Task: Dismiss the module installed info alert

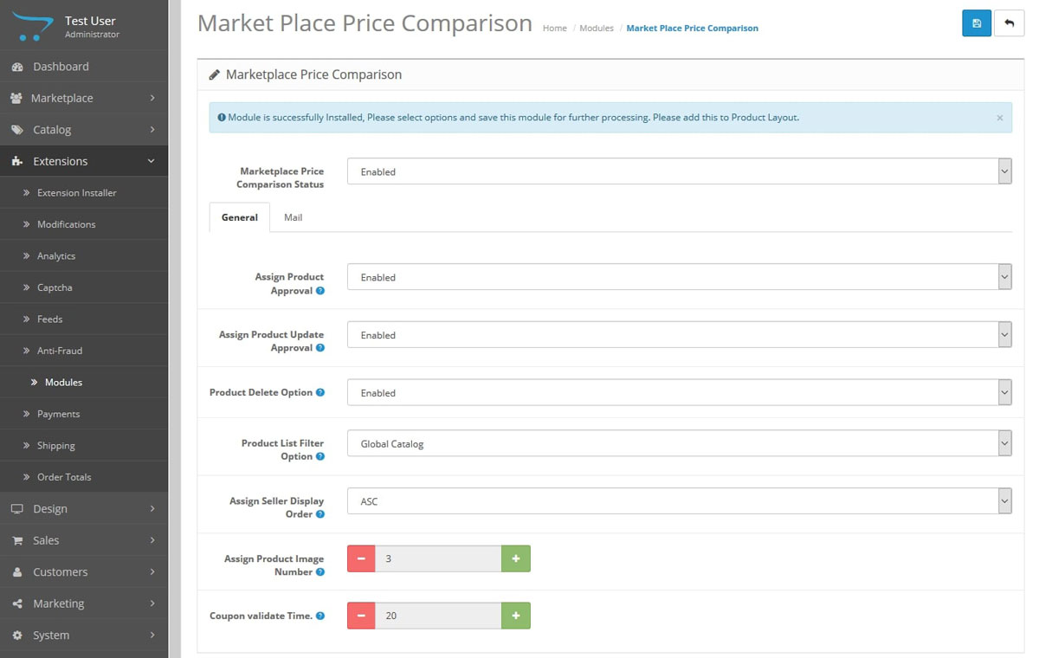Action: pos(999,118)
